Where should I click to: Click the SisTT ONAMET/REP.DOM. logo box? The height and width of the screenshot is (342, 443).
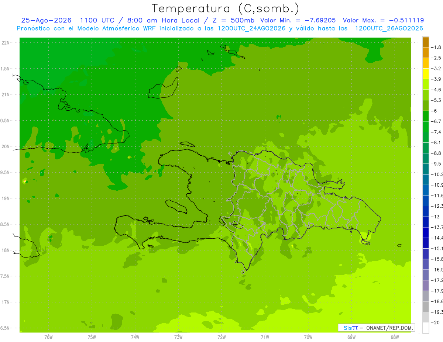[376, 328]
